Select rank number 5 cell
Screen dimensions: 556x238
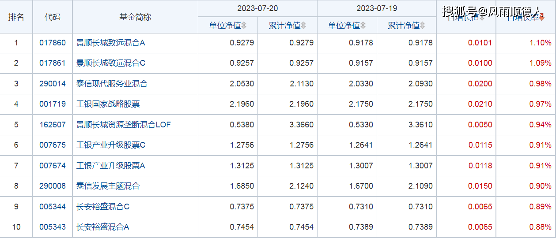[x=16, y=125]
